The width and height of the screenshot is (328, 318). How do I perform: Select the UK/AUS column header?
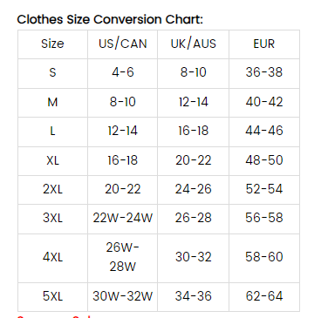(x=194, y=44)
